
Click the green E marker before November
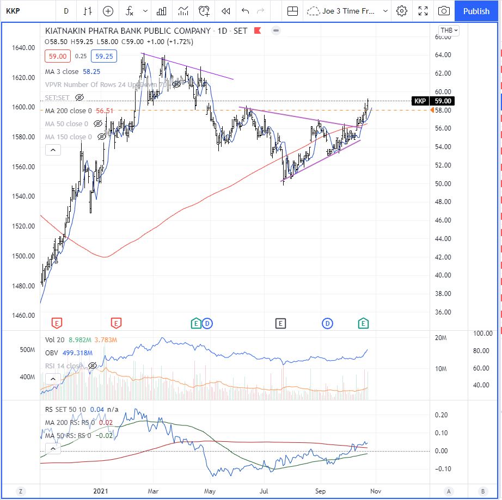pyautogui.click(x=363, y=323)
